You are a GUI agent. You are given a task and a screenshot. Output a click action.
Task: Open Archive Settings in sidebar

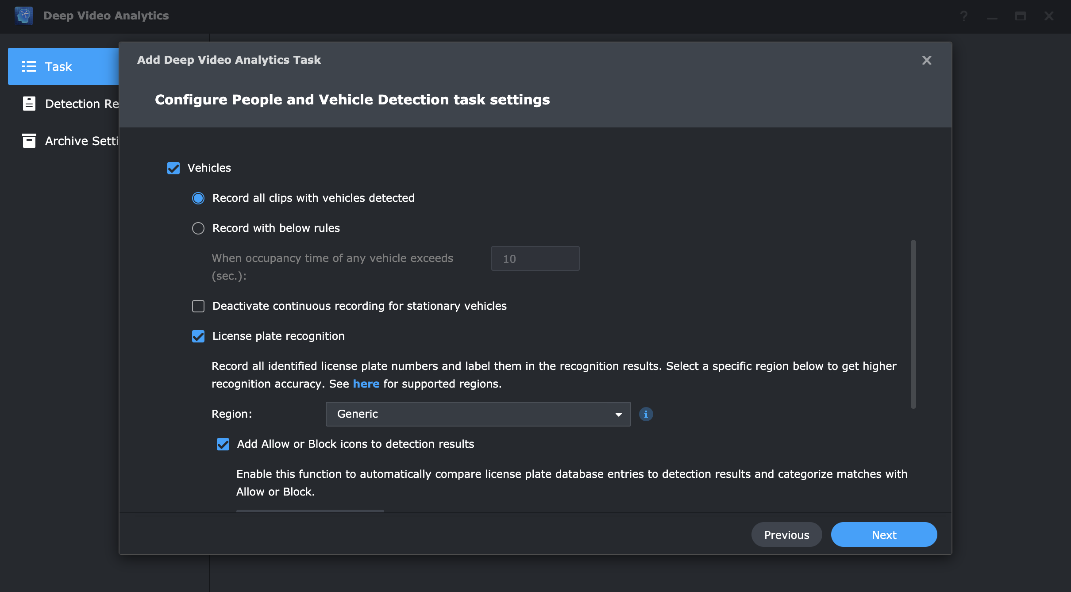[63, 141]
